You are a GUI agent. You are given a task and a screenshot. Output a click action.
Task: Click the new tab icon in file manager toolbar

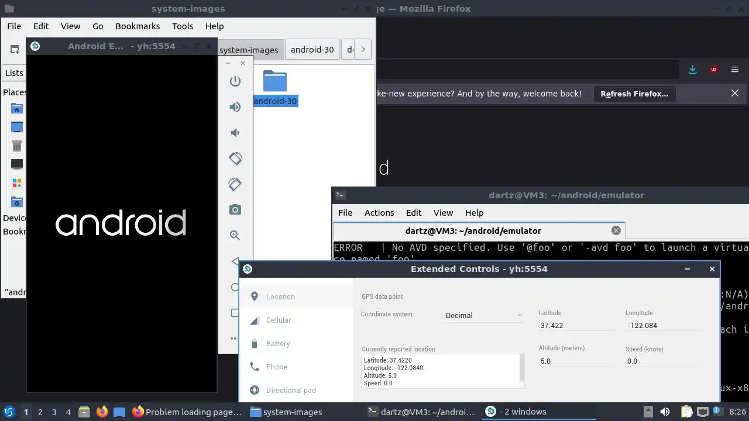coord(15,50)
